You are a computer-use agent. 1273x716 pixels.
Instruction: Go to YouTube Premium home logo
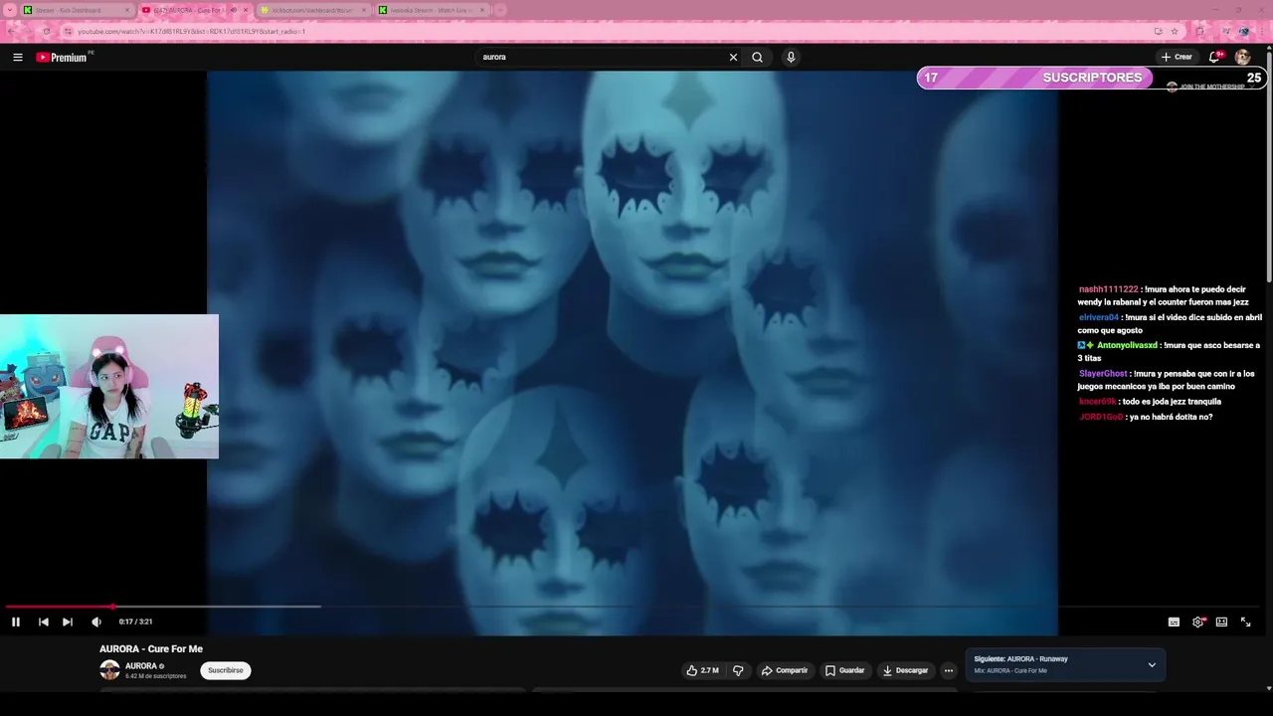pyautogui.click(x=63, y=57)
